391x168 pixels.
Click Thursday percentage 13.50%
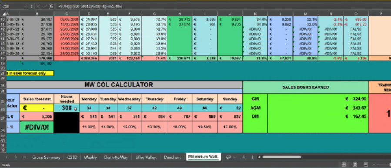click(154, 127)
